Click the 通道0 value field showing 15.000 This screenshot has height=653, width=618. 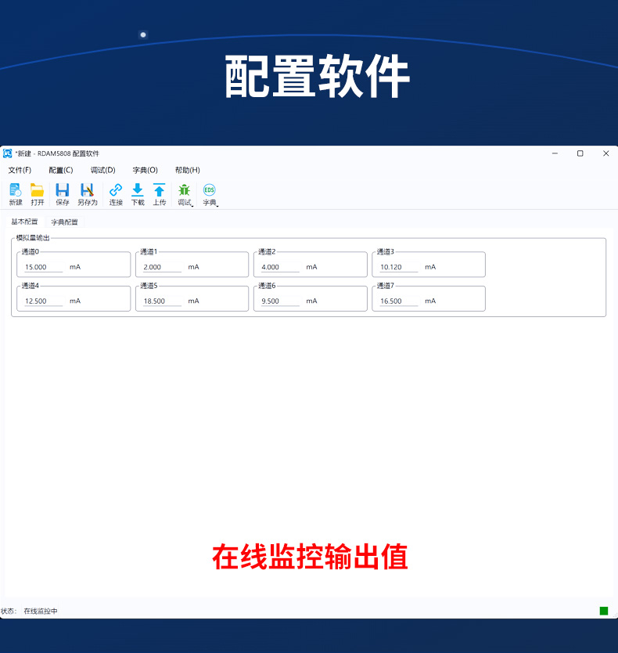[43, 267]
